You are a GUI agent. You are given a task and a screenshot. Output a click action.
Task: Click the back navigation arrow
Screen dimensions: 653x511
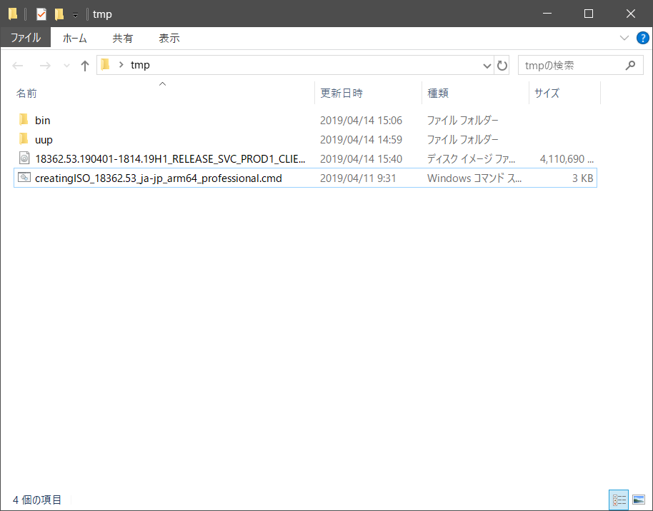(17, 65)
